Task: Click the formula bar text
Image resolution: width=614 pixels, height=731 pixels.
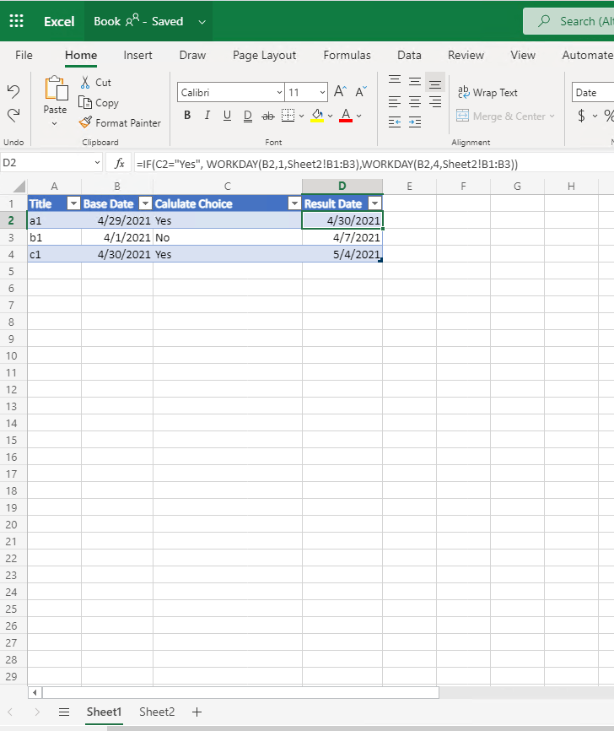Action: click(x=327, y=164)
